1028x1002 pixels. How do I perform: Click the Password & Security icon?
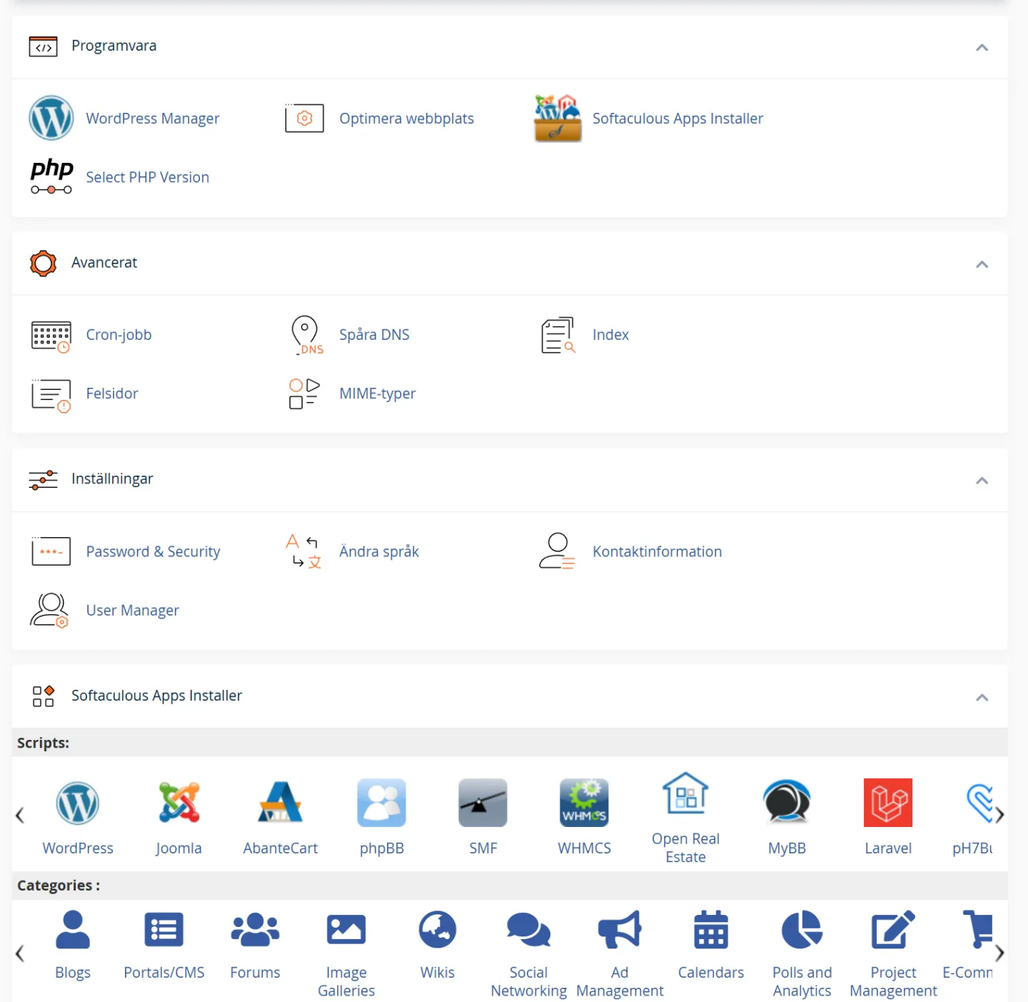[51, 551]
